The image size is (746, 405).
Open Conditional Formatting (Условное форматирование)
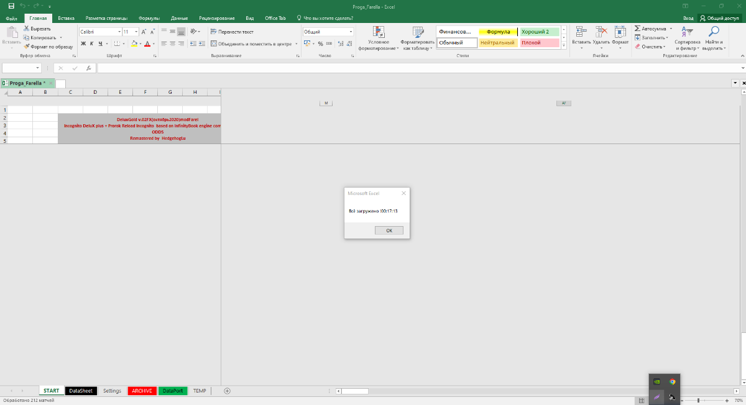pyautogui.click(x=378, y=39)
